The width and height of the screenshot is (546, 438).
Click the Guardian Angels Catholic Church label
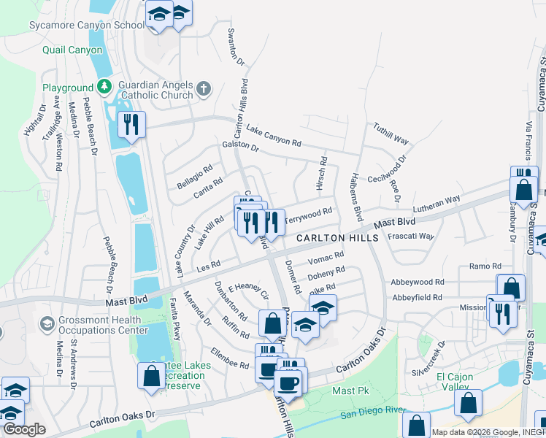(155, 90)
